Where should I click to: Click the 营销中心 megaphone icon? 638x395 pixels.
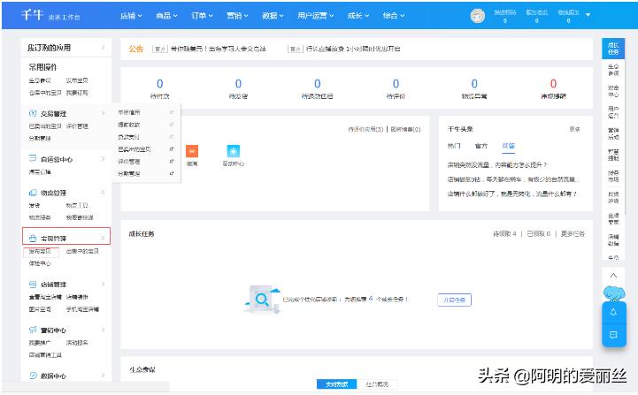click(33, 330)
